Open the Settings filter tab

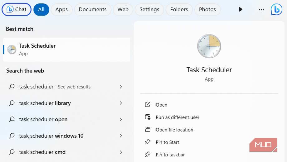[x=149, y=9]
